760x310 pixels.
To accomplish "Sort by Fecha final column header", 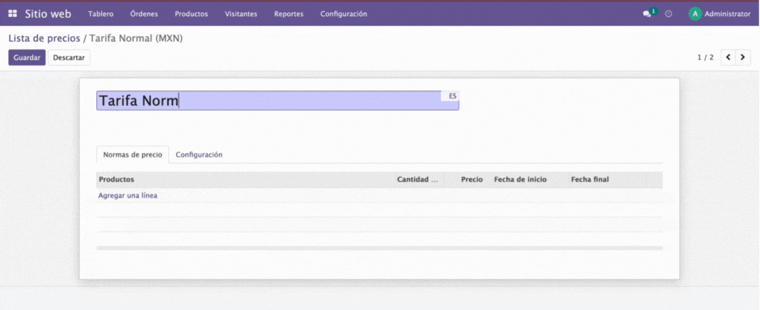I will pyautogui.click(x=590, y=179).
